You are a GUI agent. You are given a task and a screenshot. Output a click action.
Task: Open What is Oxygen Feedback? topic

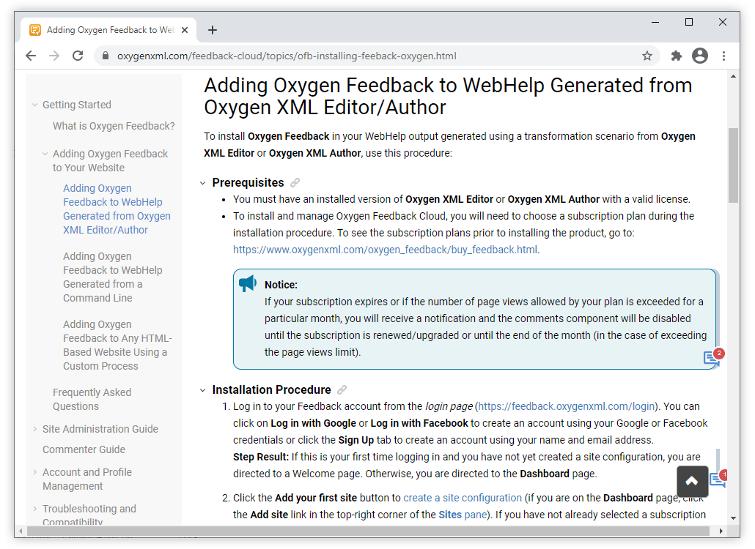pos(114,126)
